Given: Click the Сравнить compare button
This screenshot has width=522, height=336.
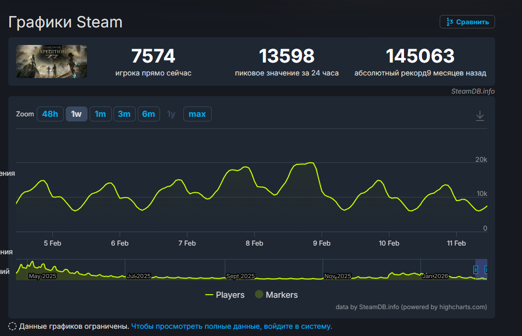Looking at the screenshot, I should pos(467,22).
